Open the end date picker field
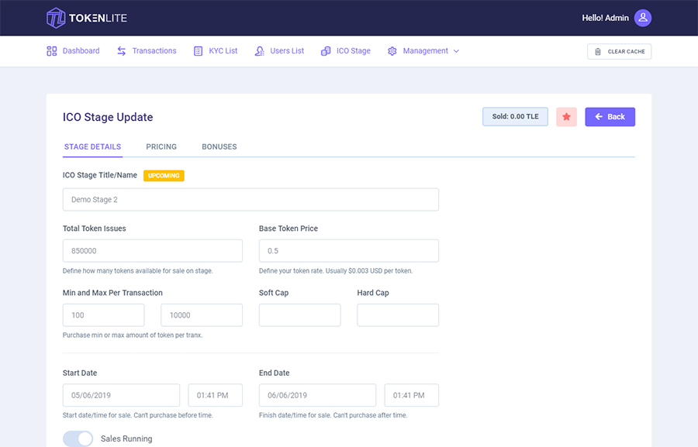This screenshot has height=447, width=698. point(317,395)
